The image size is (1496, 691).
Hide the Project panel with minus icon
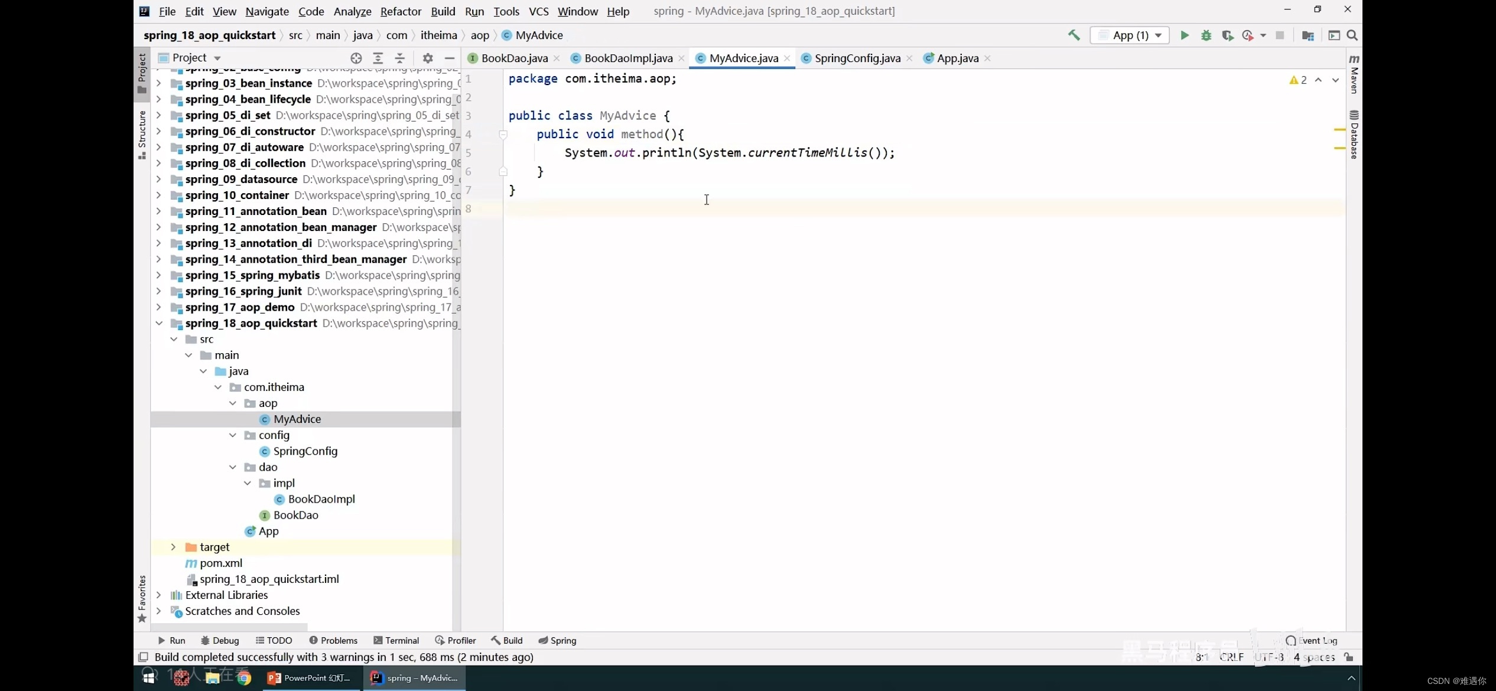450,58
